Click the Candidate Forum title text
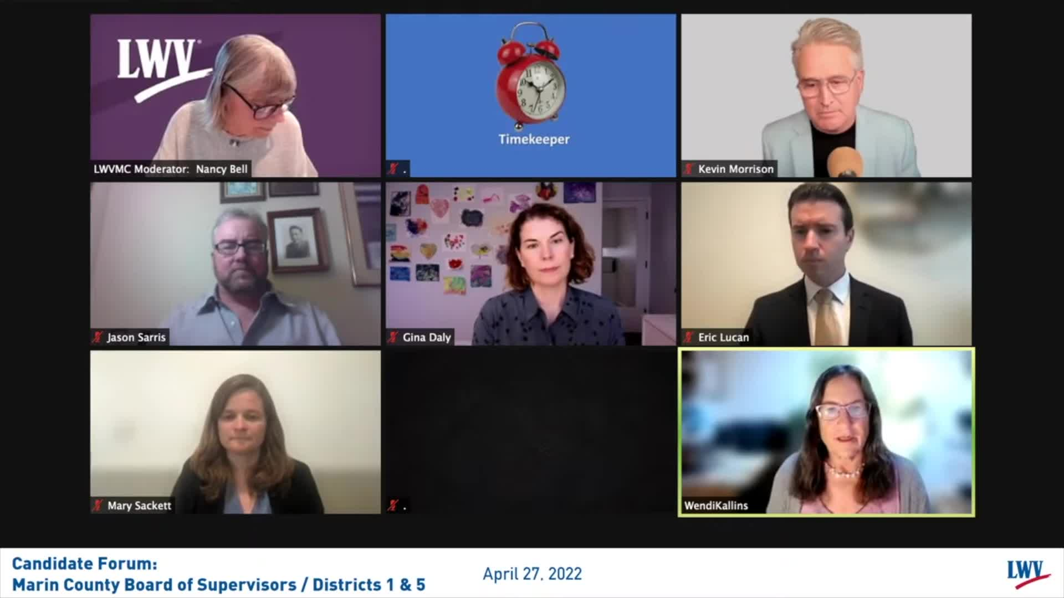 click(84, 564)
